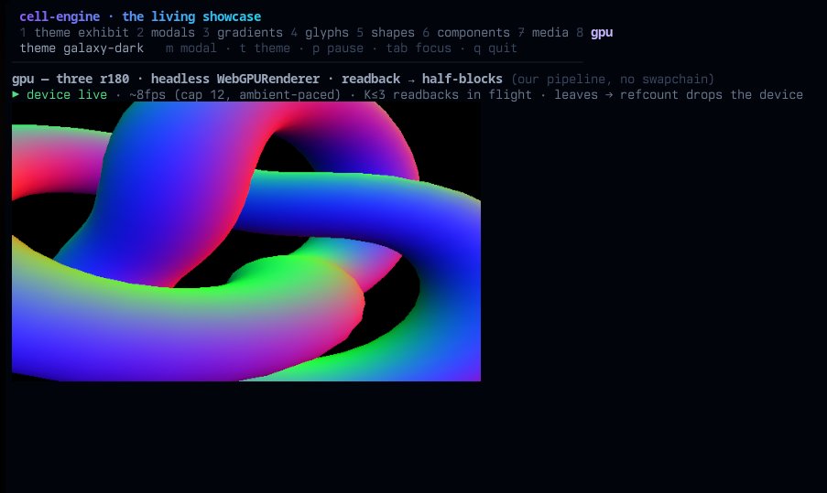This screenshot has height=493, width=827.
Task: Click the rendered torus knot viewport
Action: 246,241
